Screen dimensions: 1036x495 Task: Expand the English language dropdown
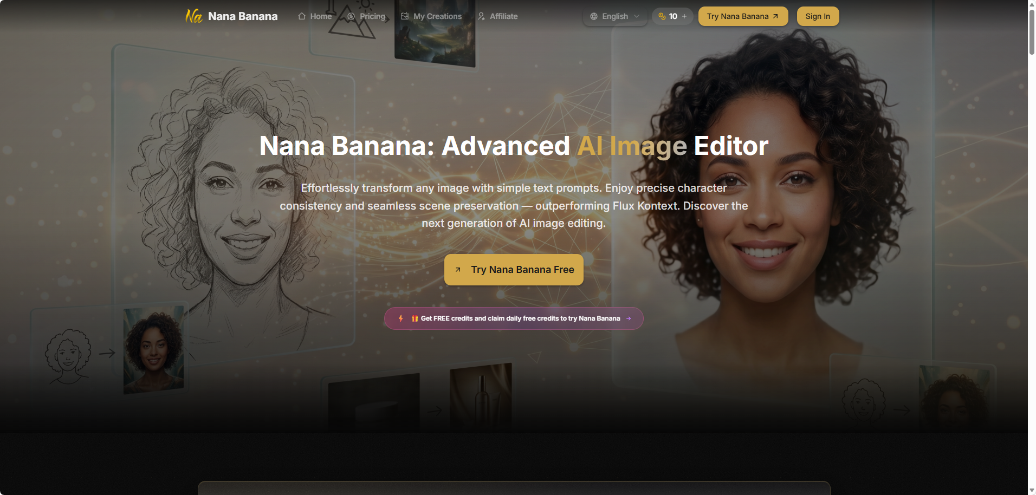[x=615, y=16]
